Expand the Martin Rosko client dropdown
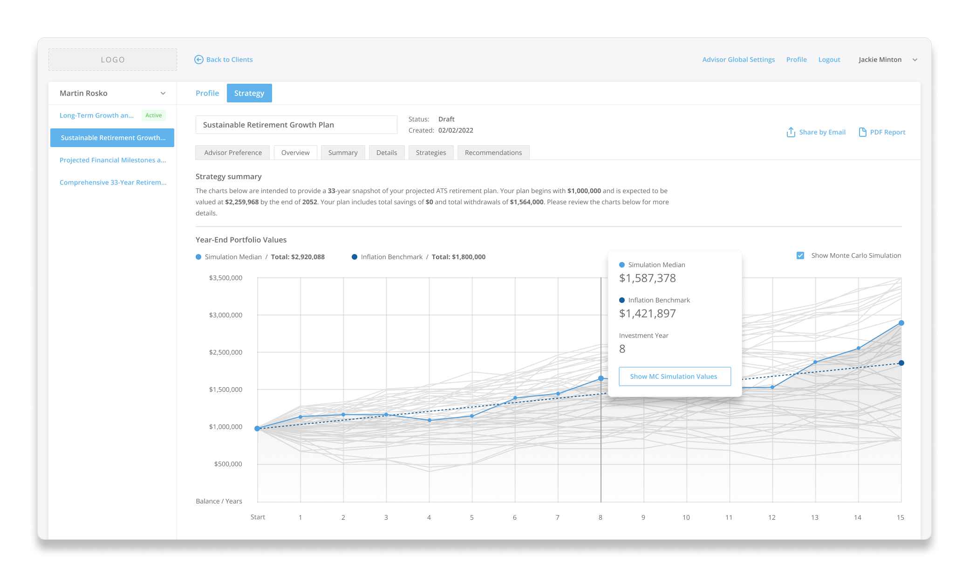Viewport: 969px width, 577px height. 163,93
